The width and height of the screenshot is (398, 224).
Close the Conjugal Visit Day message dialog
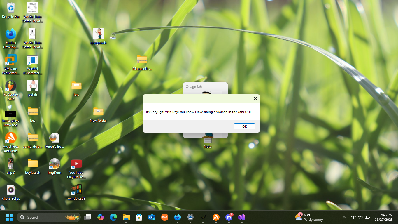click(x=255, y=98)
